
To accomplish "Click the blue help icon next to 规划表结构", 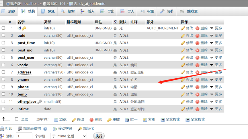I will [x=45, y=129].
